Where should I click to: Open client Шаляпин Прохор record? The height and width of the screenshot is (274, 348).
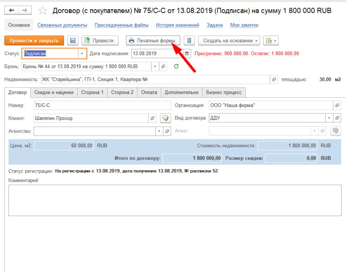(152, 118)
